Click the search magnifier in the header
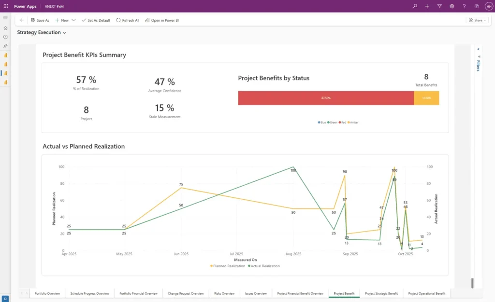 pos(415,6)
